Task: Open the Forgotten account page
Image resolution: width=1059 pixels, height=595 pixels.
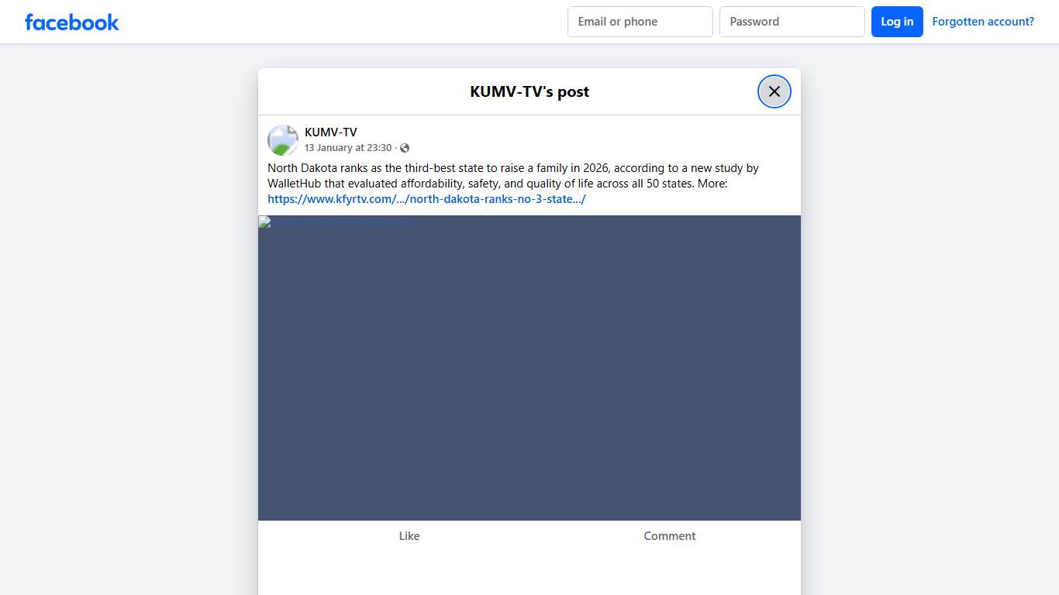Action: [x=983, y=22]
